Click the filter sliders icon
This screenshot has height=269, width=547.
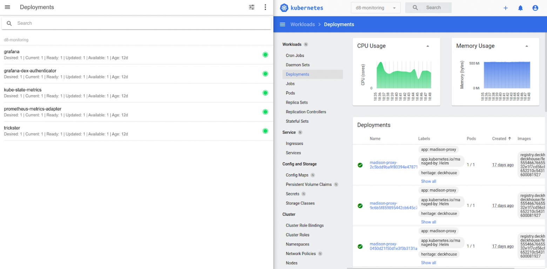(x=252, y=7)
